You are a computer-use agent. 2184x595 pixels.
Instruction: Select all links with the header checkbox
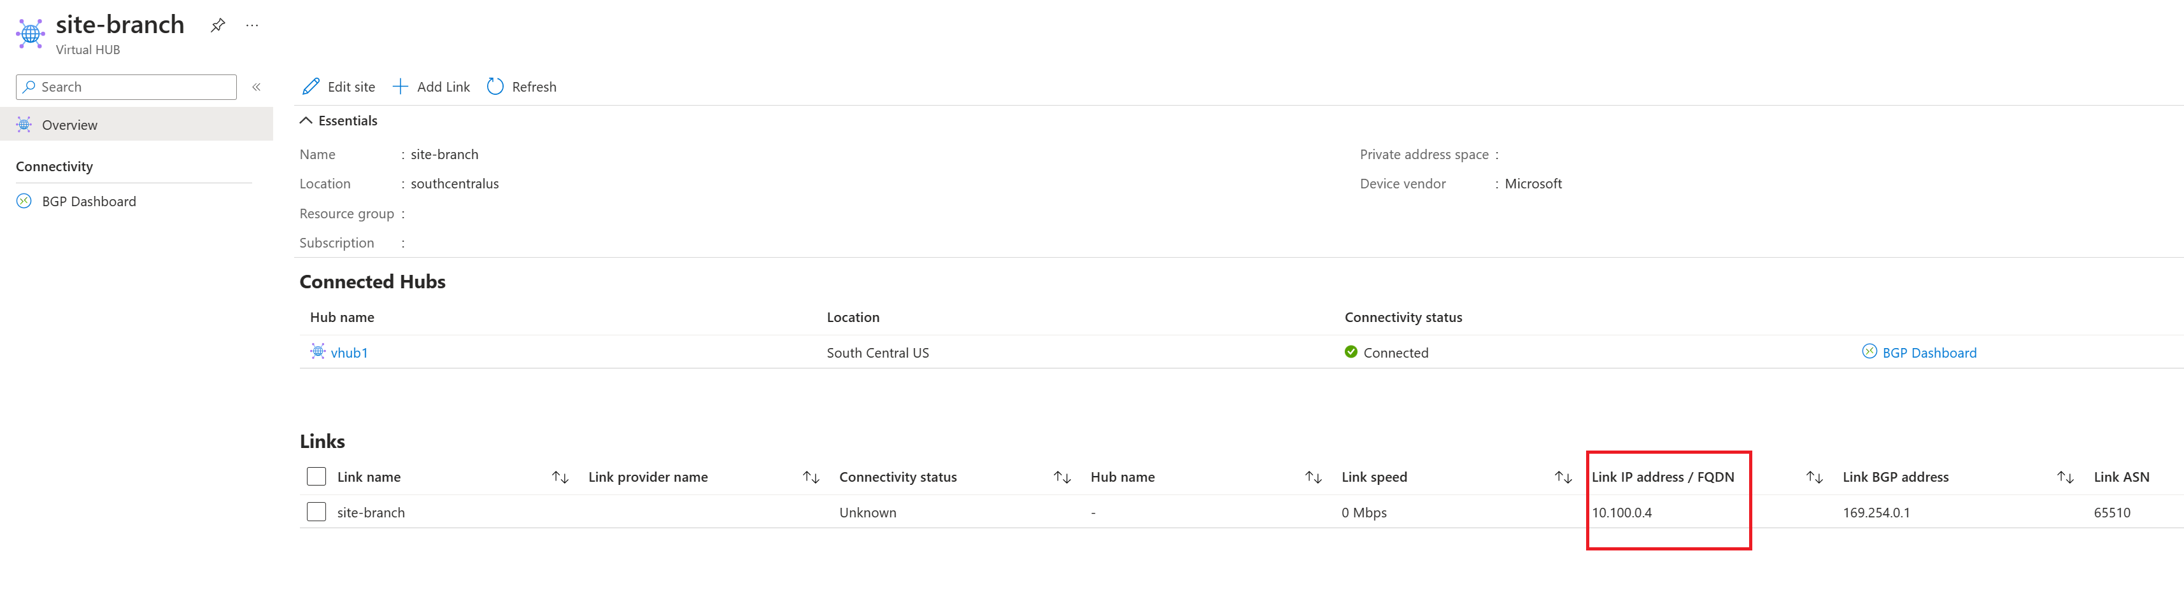pyautogui.click(x=316, y=477)
